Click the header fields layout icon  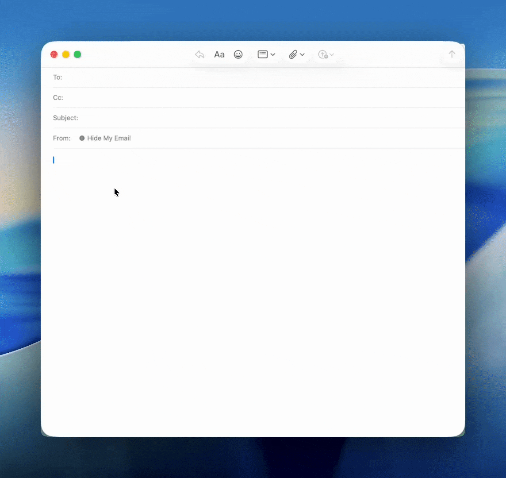[x=262, y=54]
